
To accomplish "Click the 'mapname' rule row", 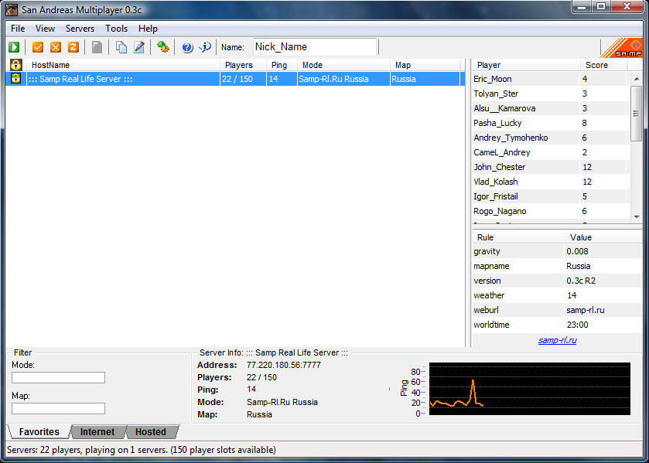I will [557, 266].
